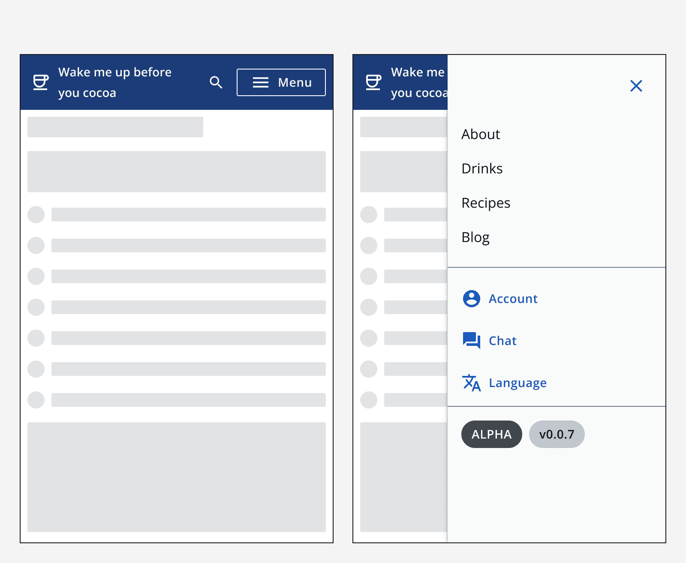Click the first circular list avatar placeholder
The width and height of the screenshot is (686, 563).
(x=36, y=215)
